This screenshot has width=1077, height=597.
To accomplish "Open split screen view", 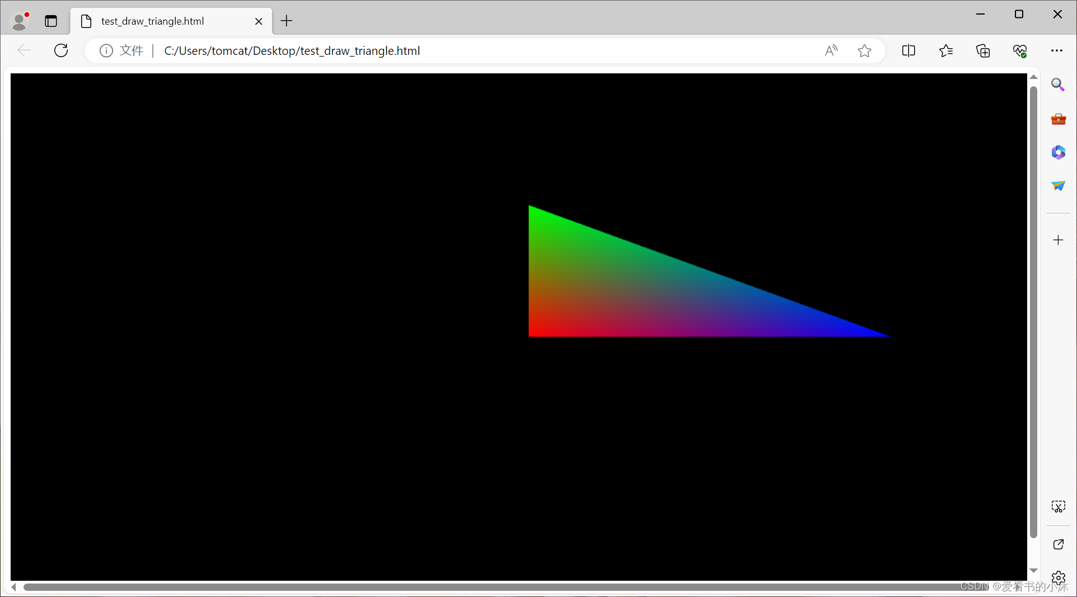I will pyautogui.click(x=909, y=51).
